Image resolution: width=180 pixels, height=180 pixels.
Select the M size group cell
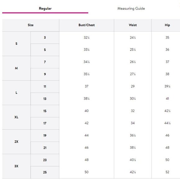click(x=16, y=68)
